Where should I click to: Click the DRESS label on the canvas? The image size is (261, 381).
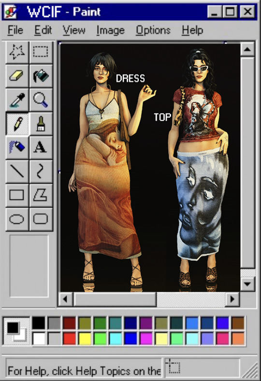pos(130,79)
